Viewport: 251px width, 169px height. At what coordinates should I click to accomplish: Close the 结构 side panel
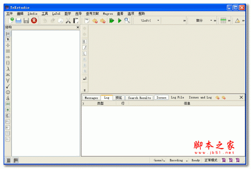[x=78, y=27]
